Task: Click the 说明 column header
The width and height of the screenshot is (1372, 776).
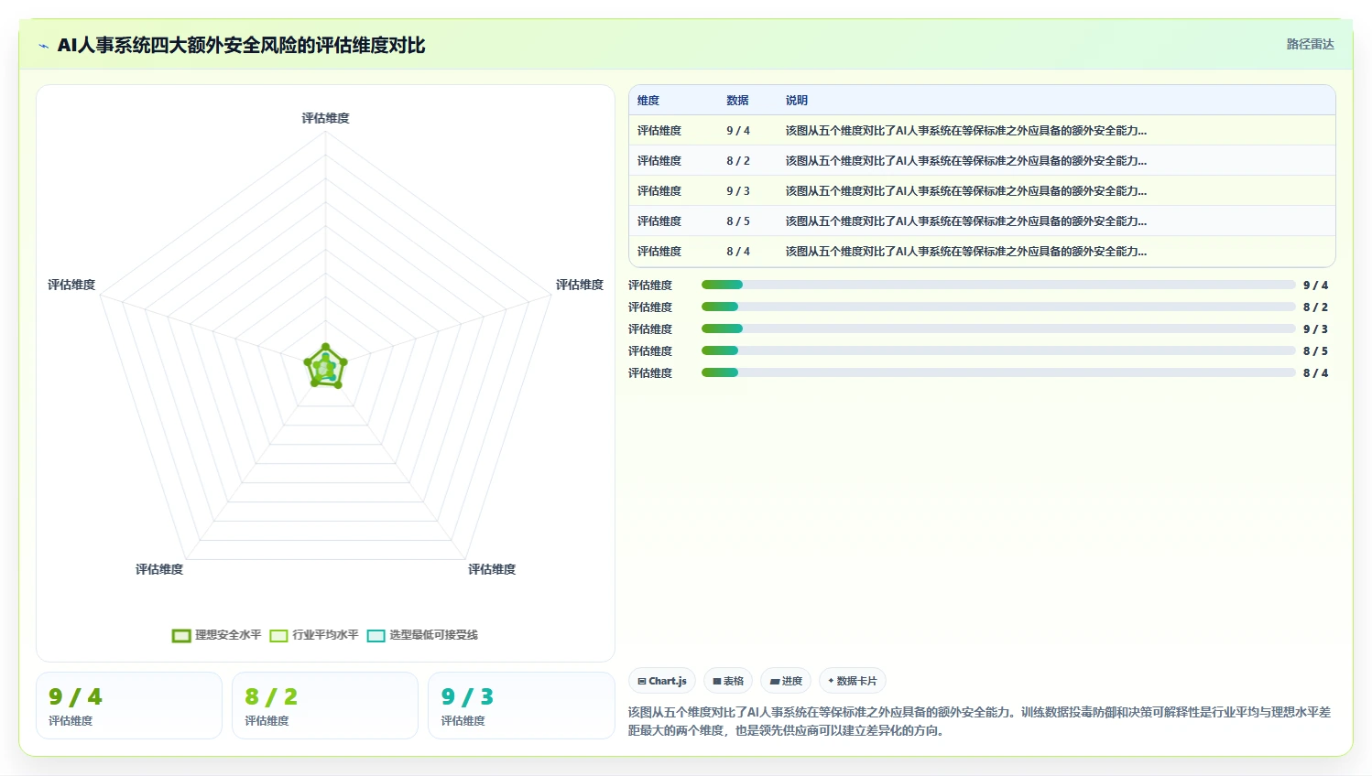Action: tap(797, 101)
